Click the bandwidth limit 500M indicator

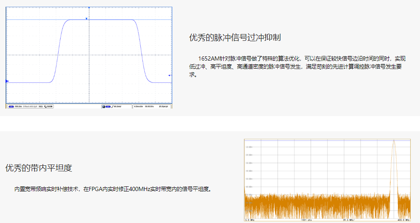click(48, 106)
